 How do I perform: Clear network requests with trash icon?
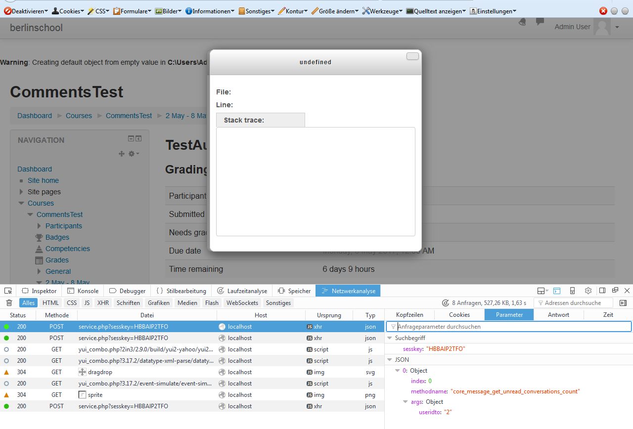pyautogui.click(x=9, y=302)
